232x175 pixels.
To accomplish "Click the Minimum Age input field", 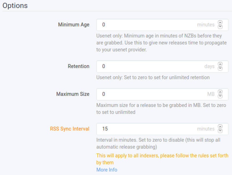I will (162, 25).
